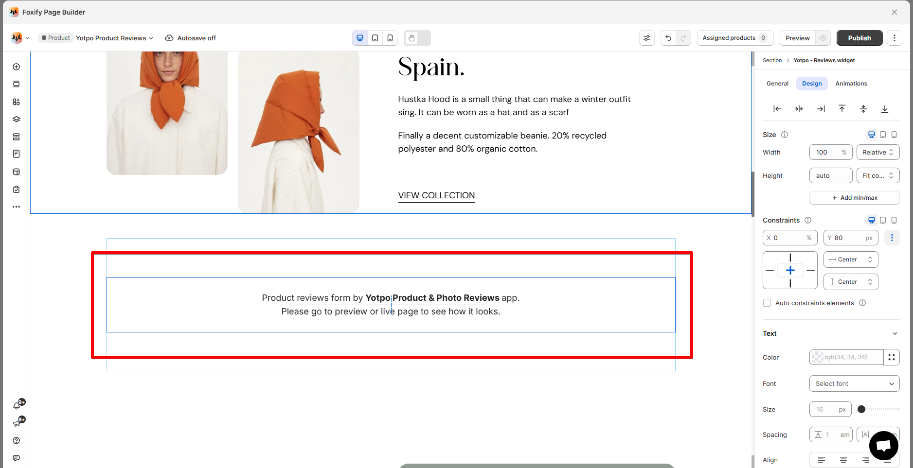Select the hand pan tool
The height and width of the screenshot is (468, 913).
click(x=412, y=38)
